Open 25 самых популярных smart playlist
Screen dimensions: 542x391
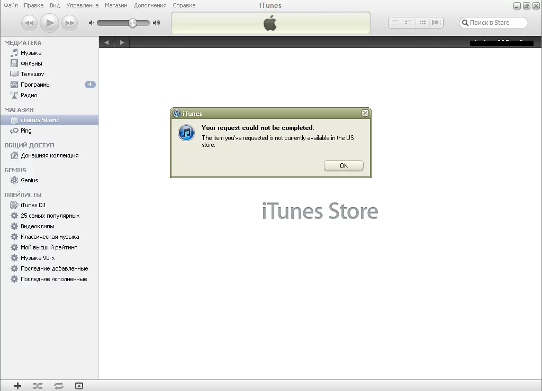pos(49,216)
